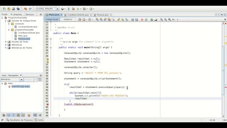Image resolution: width=227 pixels, height=128 pixels.
Task: Toggle Bookmark icon in editor toolbar
Action: click(127, 20)
